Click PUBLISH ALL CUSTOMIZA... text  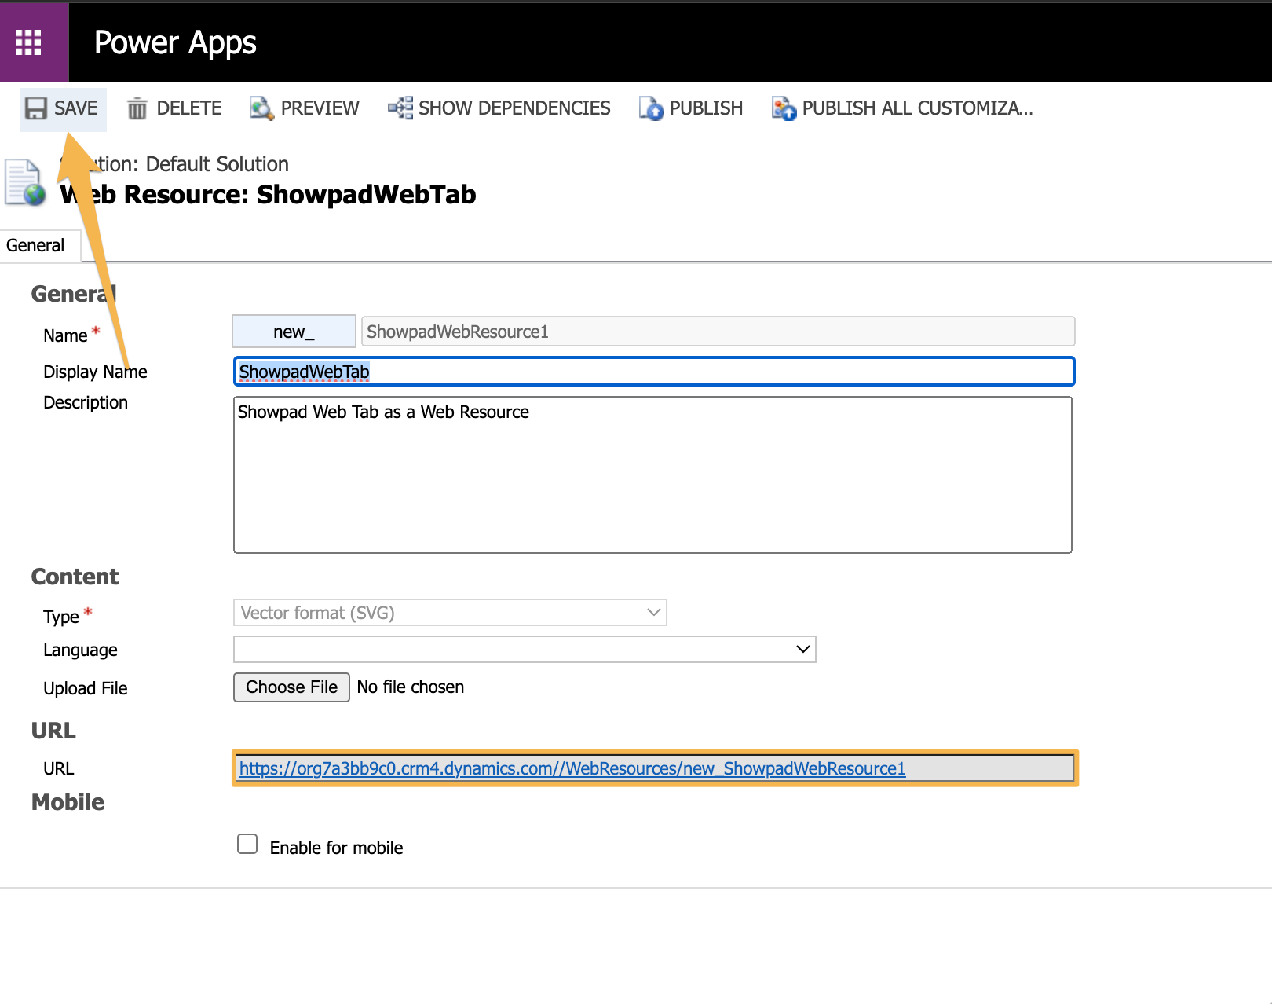[917, 108]
